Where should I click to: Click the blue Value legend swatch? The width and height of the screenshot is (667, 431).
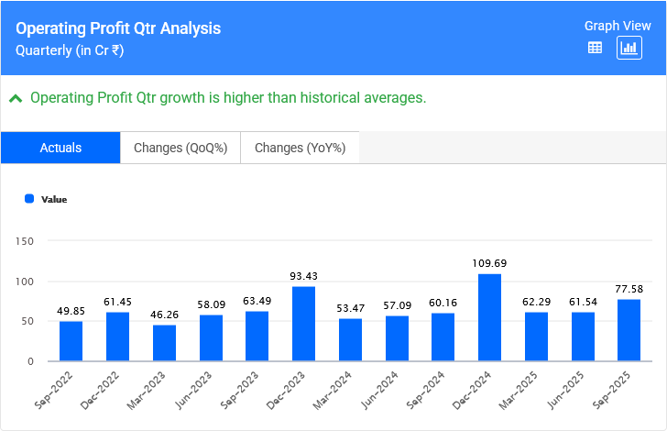29,199
